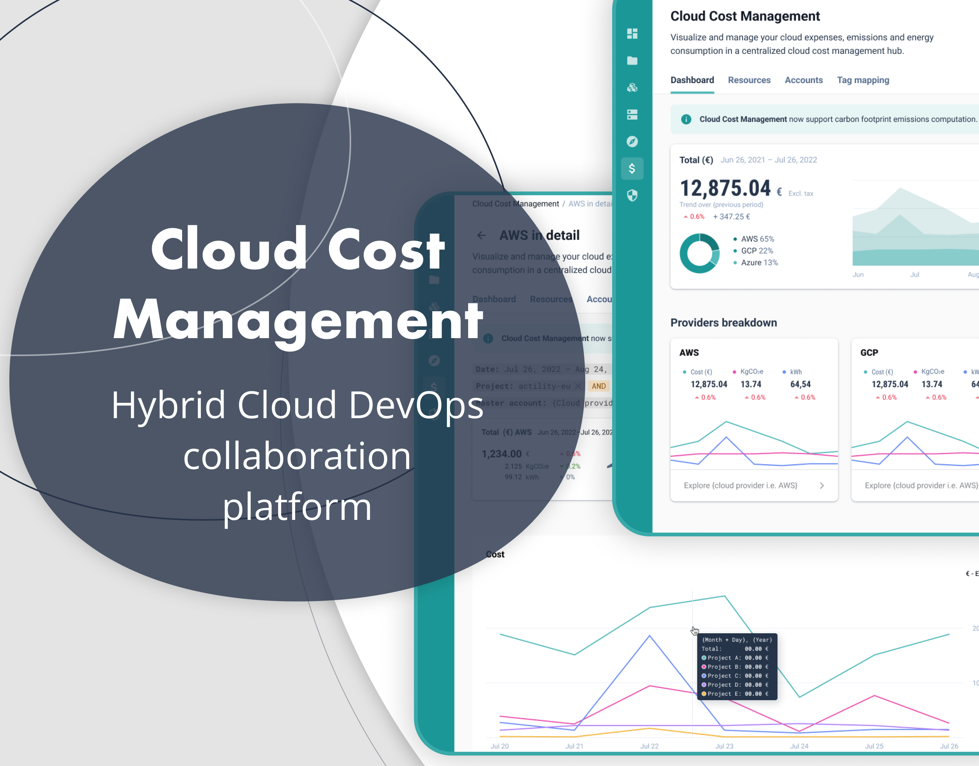The image size is (979, 766).
Task: Click the Jun 26, 2021 – Jul 26, 2022 date range
Action: (768, 160)
